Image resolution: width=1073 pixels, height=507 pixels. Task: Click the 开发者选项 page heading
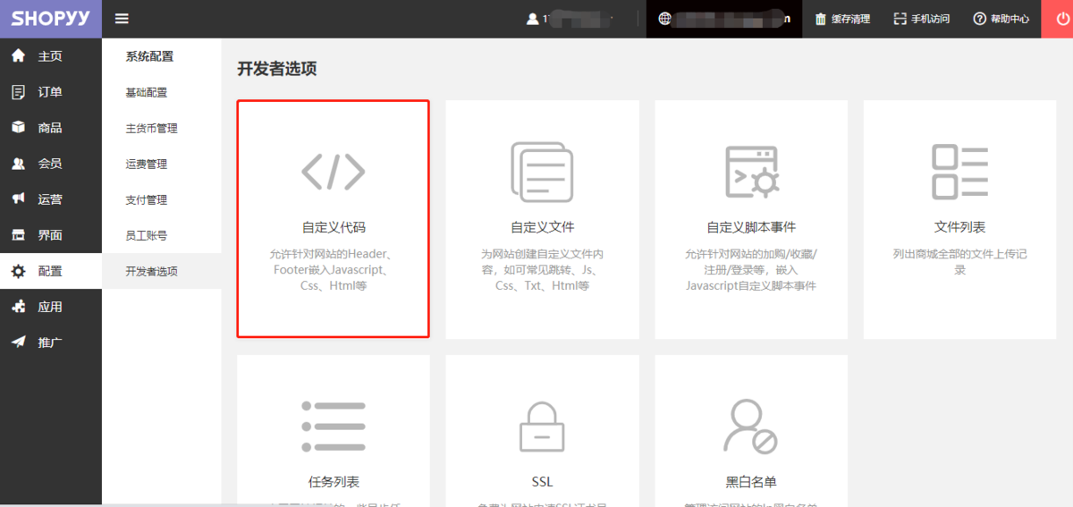(x=276, y=69)
